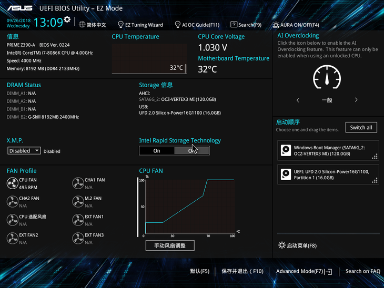Click the 一般 overclocking mode label
The width and height of the screenshot is (384, 288).
(x=327, y=100)
